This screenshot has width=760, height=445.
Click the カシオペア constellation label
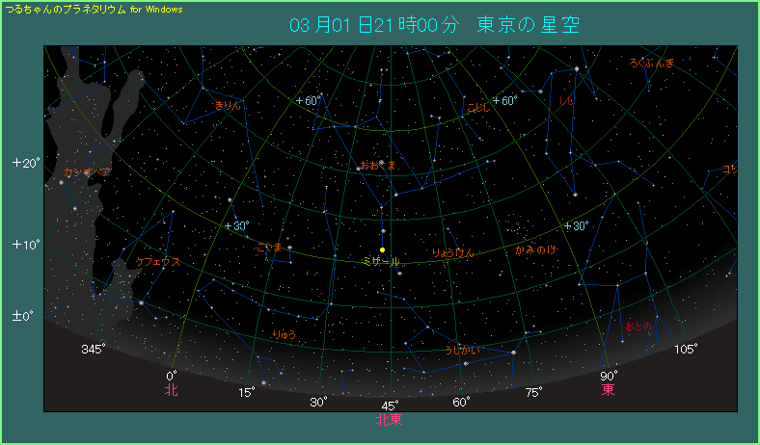(x=84, y=172)
